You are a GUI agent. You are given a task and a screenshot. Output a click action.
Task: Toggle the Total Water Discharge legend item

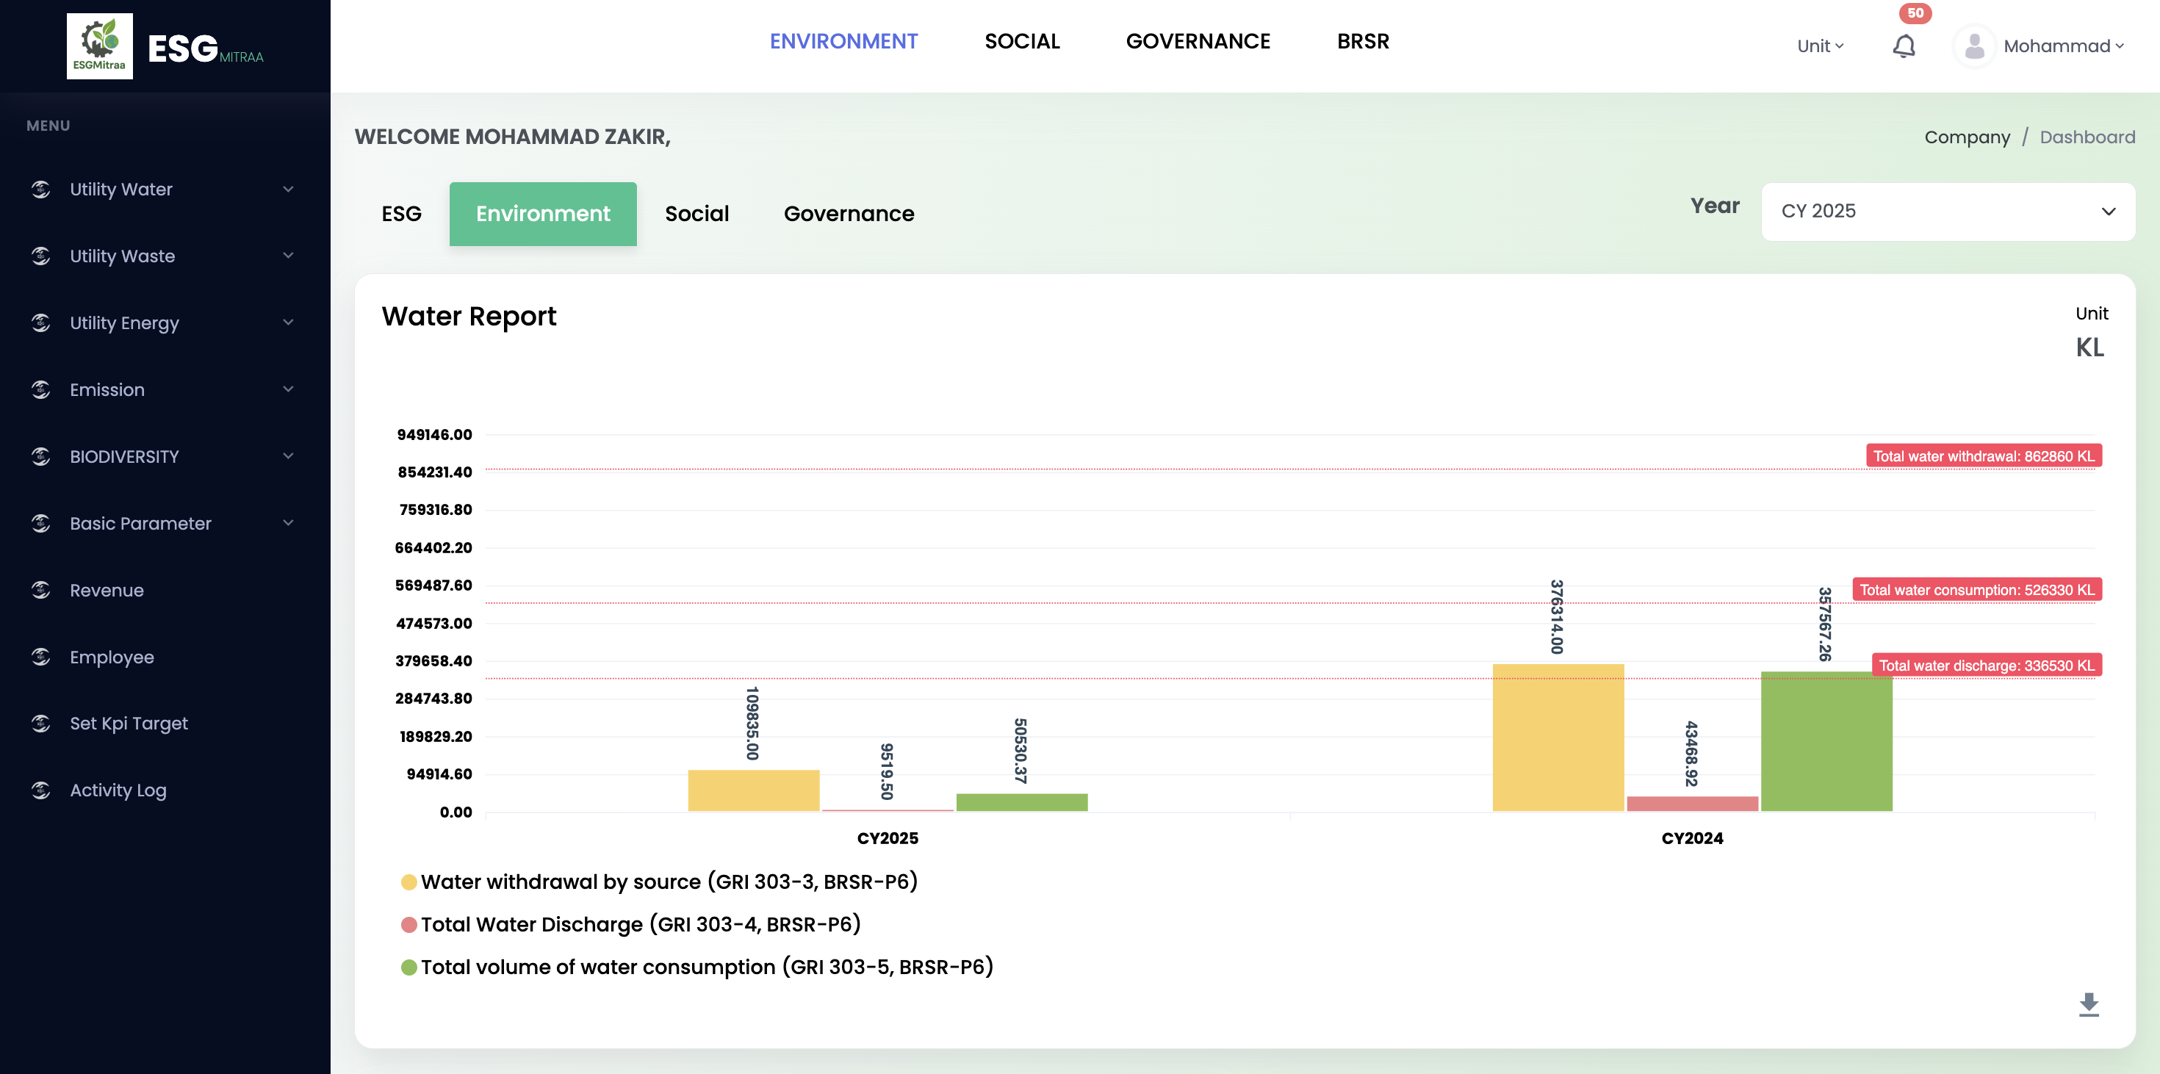(640, 924)
